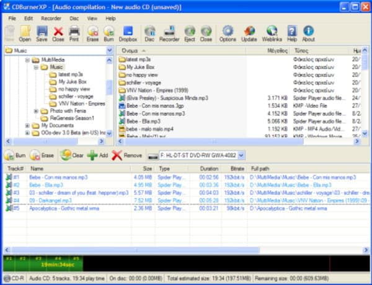The image size is (372, 285).
Task: Open the View menu
Action: pos(92,18)
